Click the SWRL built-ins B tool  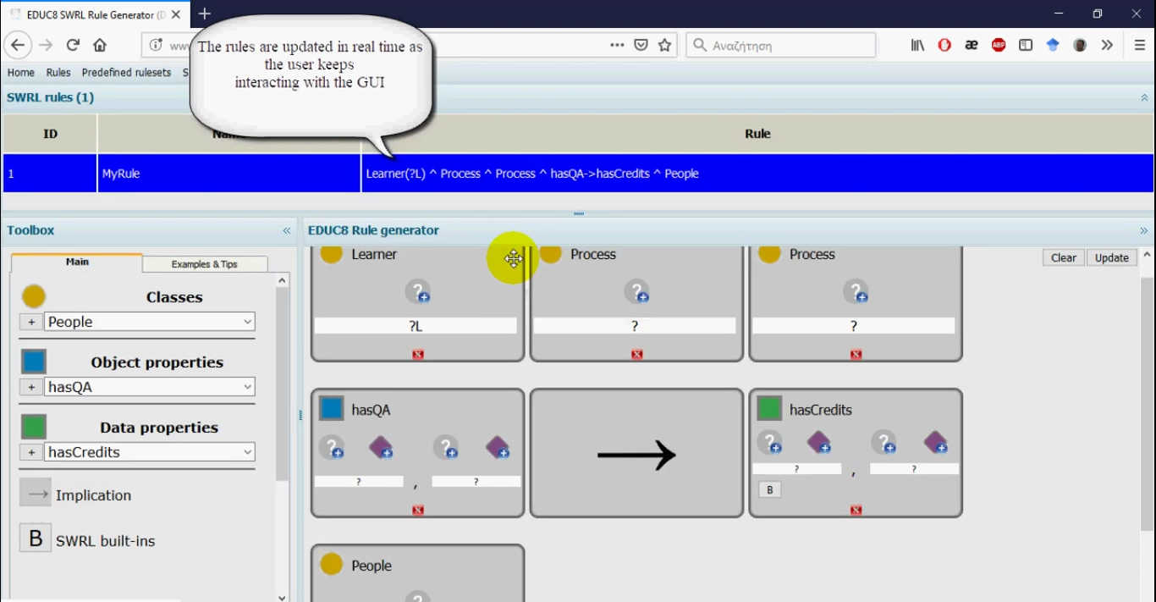pos(36,538)
